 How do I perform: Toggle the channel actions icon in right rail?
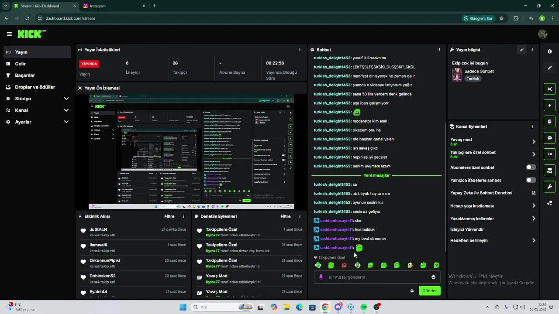[x=549, y=170]
